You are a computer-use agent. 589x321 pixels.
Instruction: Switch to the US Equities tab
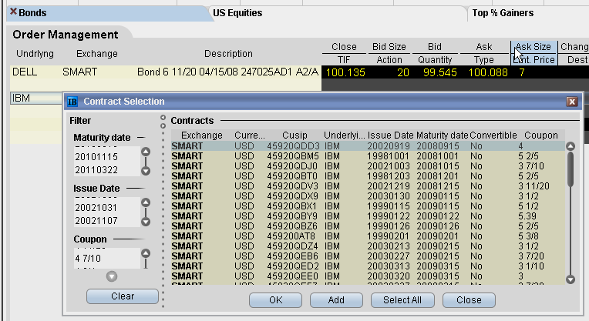click(237, 13)
